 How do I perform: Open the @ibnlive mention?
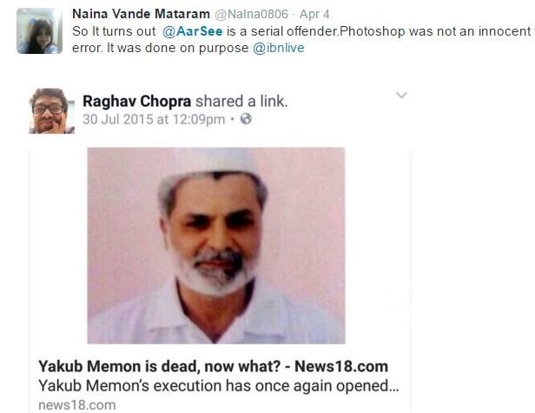point(279,48)
